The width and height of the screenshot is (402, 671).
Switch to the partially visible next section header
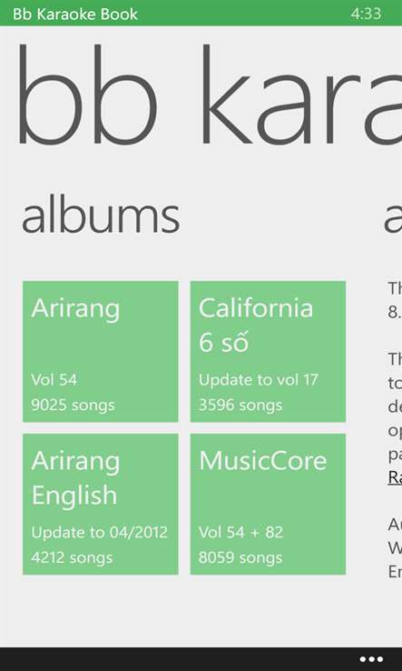(x=393, y=217)
